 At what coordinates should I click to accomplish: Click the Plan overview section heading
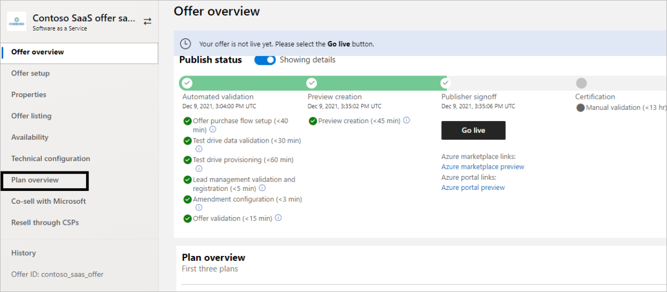(213, 258)
